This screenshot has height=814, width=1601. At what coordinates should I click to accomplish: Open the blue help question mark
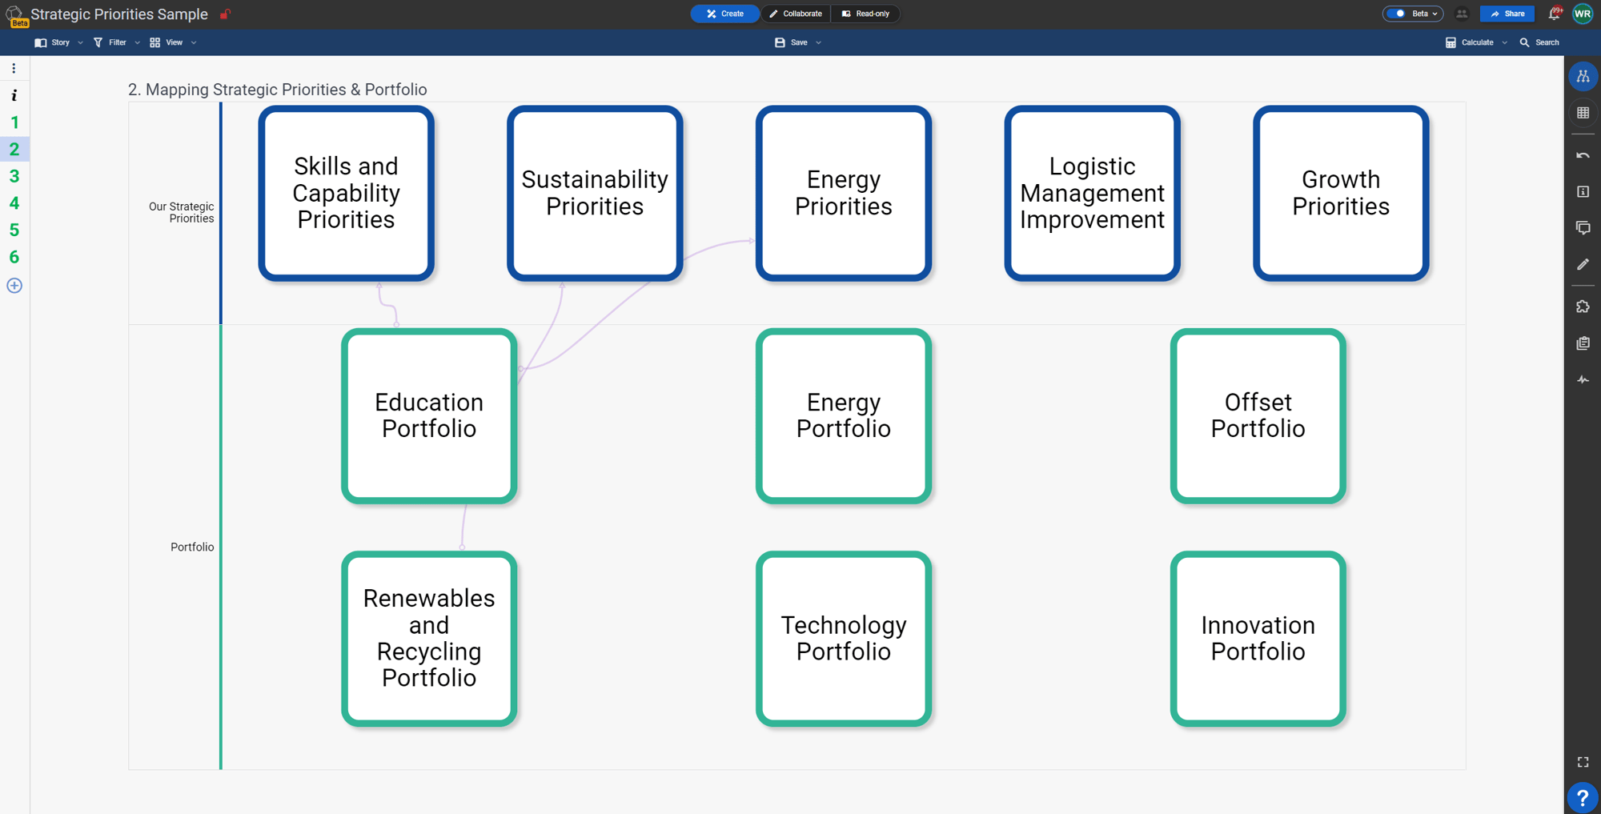point(1583,797)
